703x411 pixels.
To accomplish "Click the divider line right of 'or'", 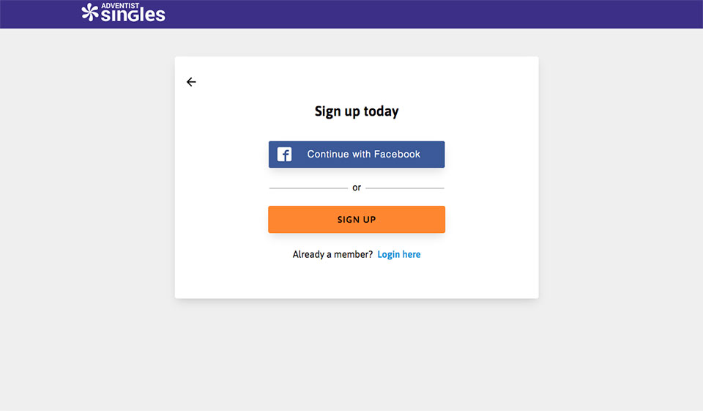I will point(405,188).
